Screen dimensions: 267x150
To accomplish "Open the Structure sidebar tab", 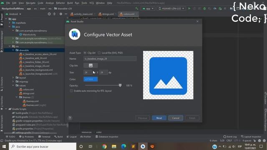I will click(2, 84).
